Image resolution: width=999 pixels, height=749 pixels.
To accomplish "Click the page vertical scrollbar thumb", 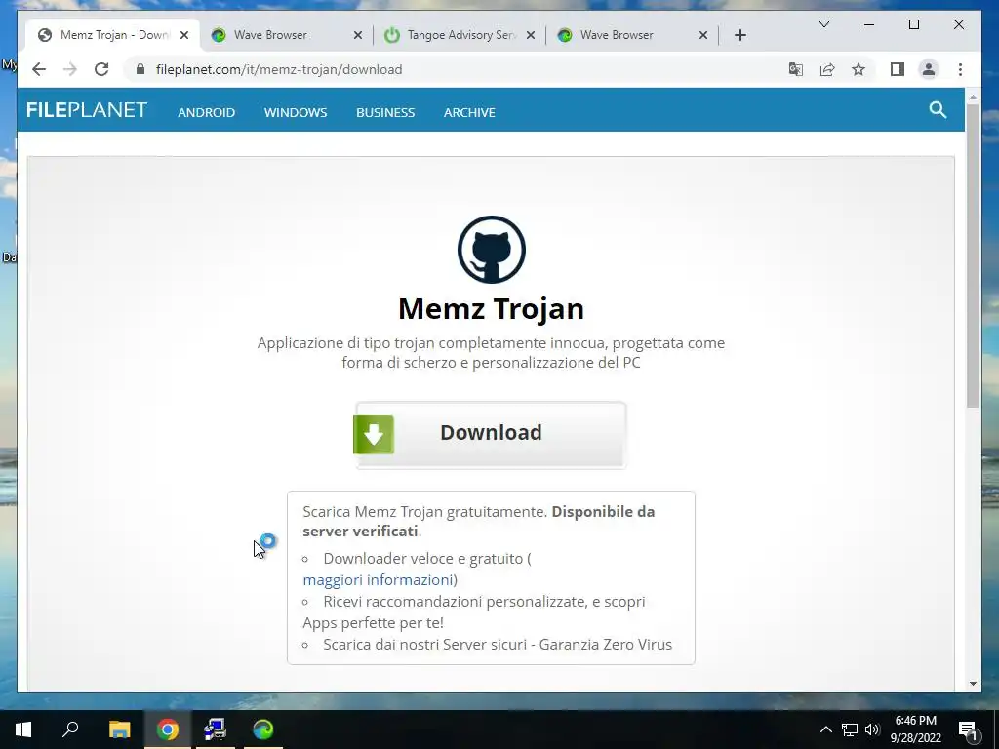I will (x=973, y=255).
